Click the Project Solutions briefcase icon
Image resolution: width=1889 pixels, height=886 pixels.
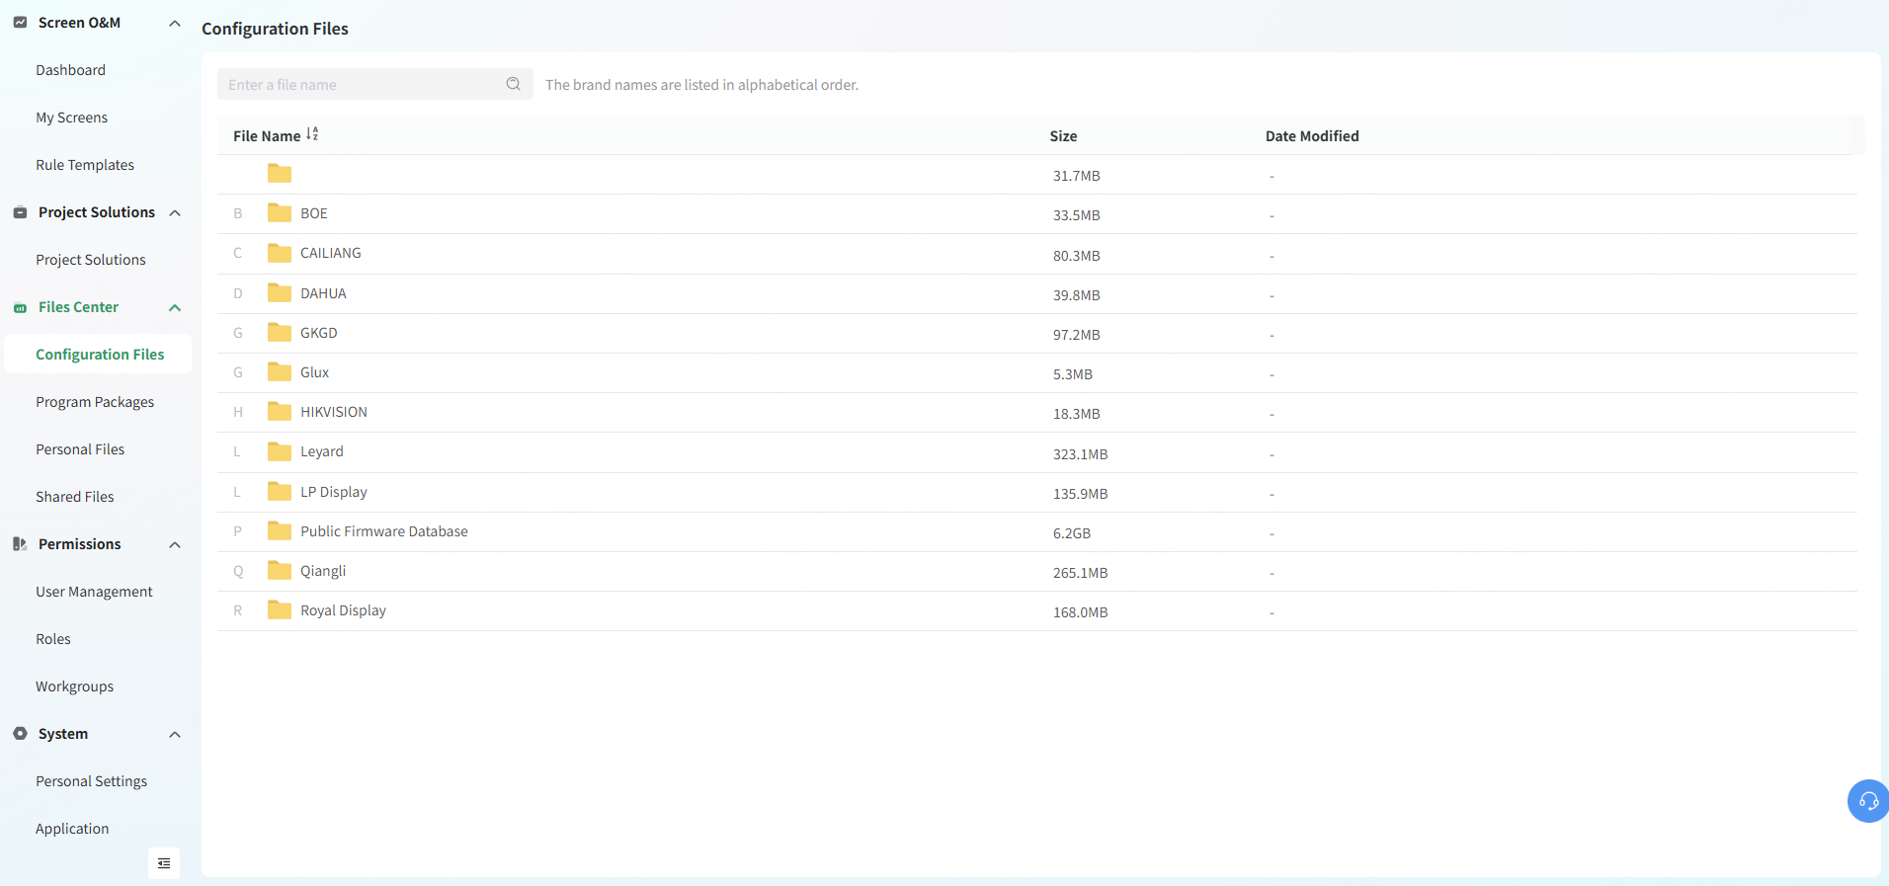20,212
